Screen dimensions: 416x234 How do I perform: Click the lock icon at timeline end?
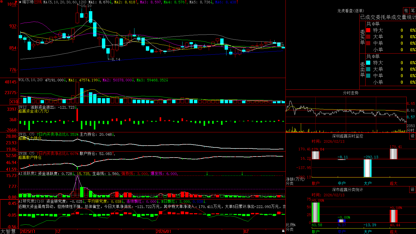click(x=283, y=231)
